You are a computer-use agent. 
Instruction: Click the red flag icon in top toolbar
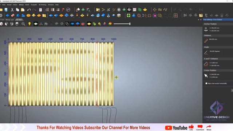click(63, 10)
